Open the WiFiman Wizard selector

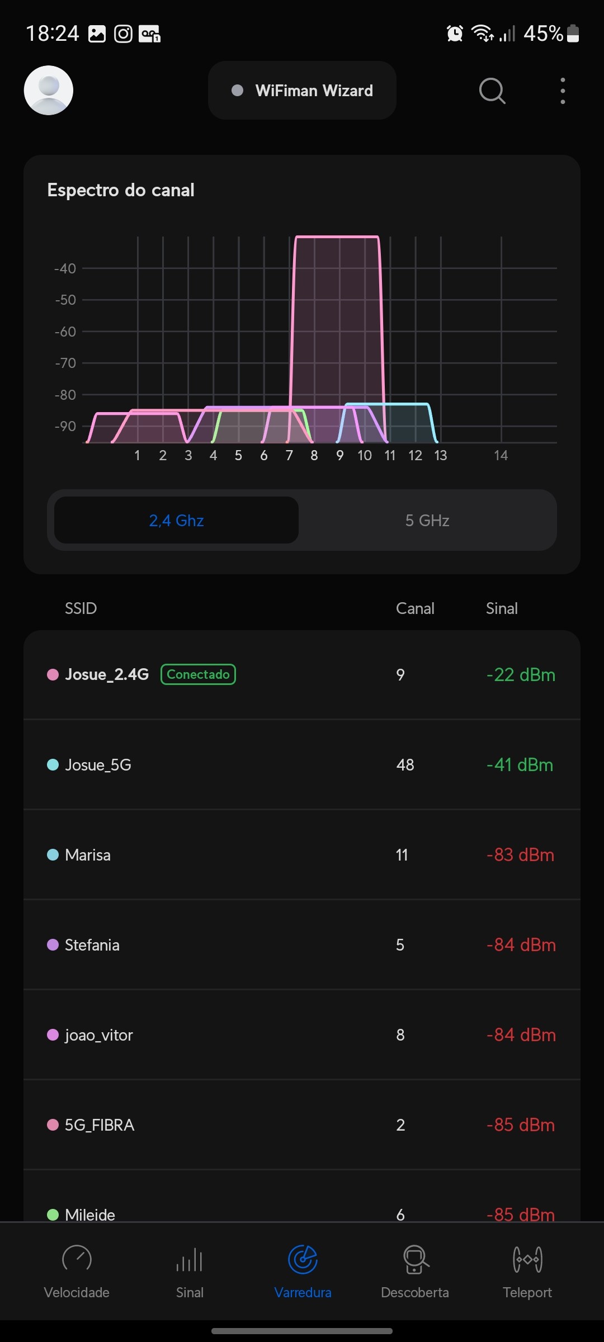tap(302, 91)
